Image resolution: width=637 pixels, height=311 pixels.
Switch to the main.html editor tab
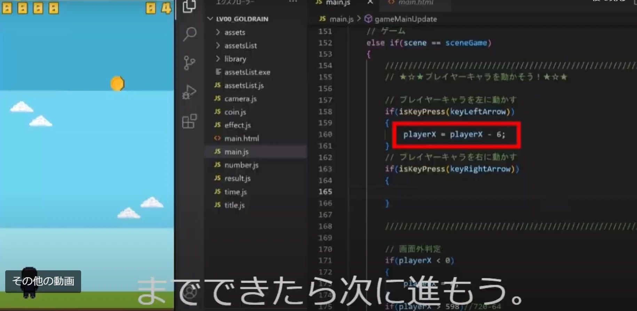click(416, 3)
